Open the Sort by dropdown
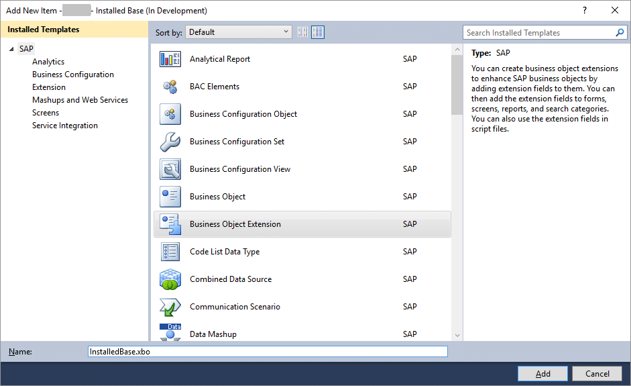This screenshot has width=631, height=386. [239, 32]
